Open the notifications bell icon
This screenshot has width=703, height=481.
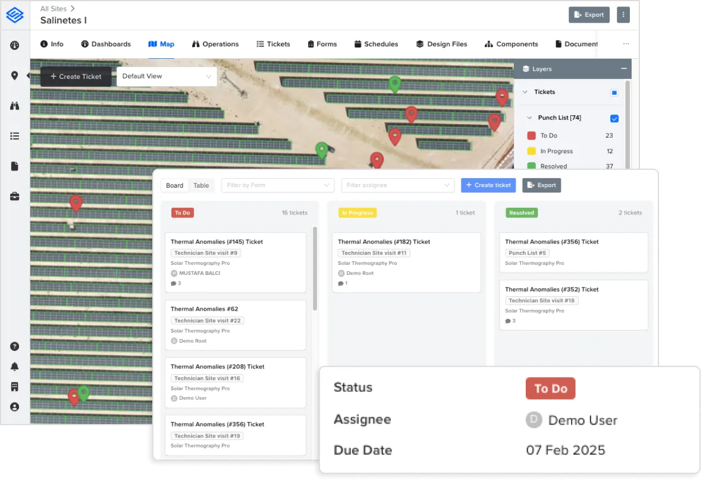click(x=15, y=366)
